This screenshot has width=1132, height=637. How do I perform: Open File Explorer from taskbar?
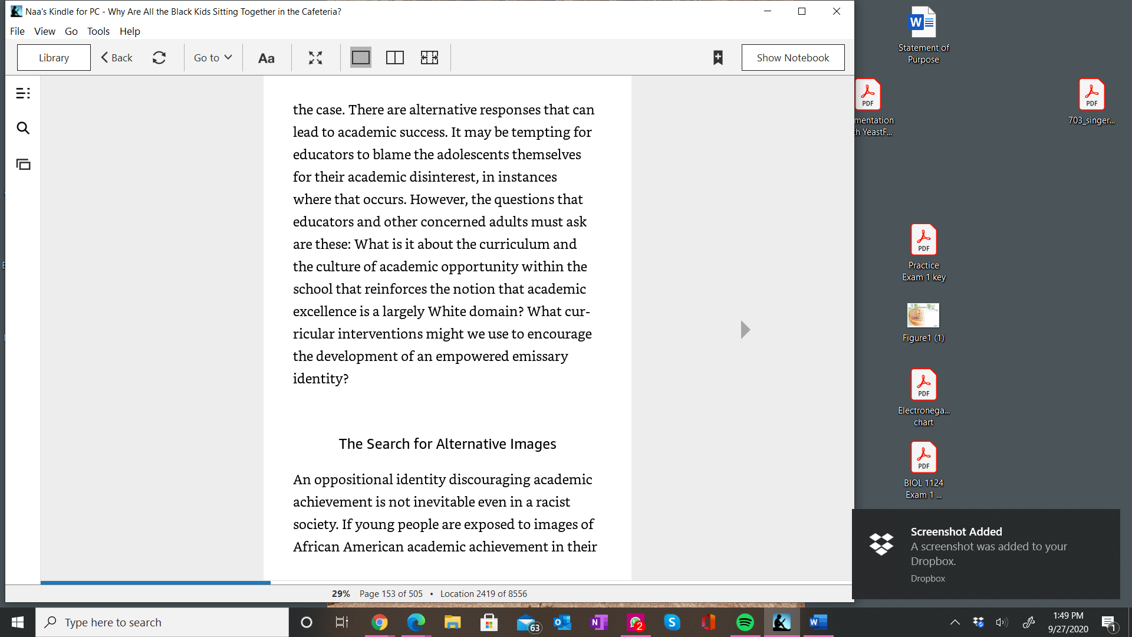coord(453,622)
